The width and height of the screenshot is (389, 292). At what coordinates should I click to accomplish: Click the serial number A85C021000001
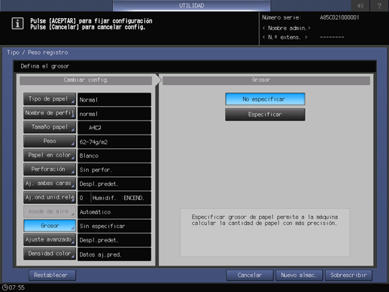point(339,17)
